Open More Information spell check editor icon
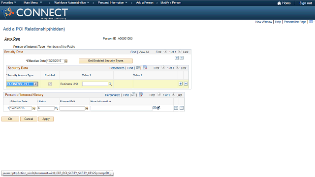 (x=158, y=108)
